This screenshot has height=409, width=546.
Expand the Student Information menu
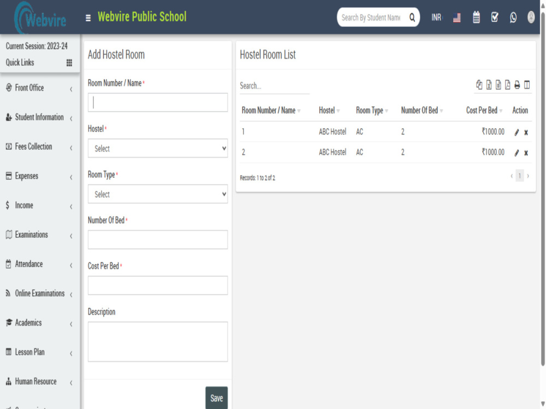pos(40,117)
